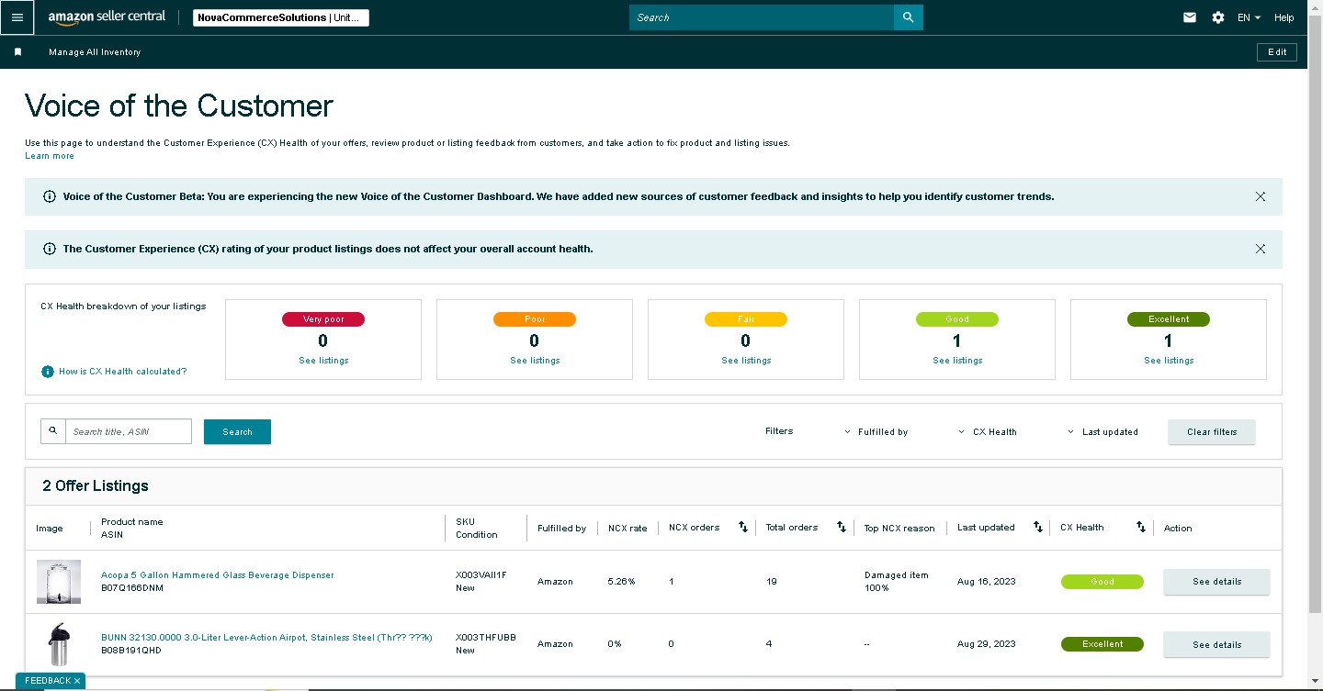The height and width of the screenshot is (691, 1323).
Task: Expand the CX Health filter dropdown
Action: (x=988, y=432)
